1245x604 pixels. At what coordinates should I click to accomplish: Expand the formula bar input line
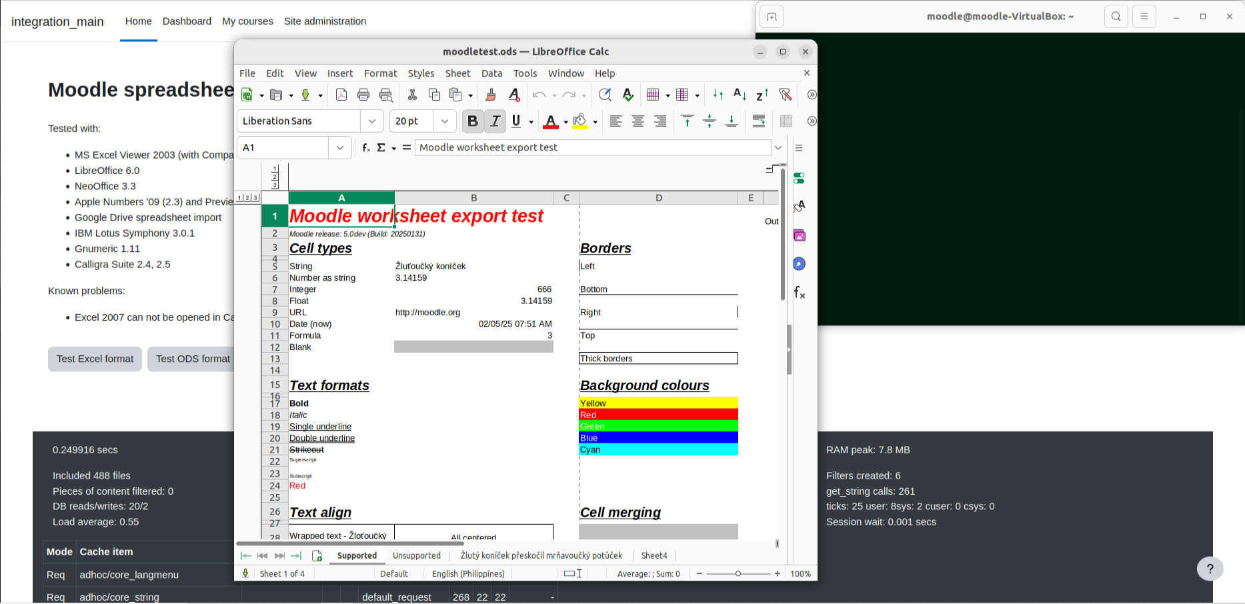pos(778,147)
